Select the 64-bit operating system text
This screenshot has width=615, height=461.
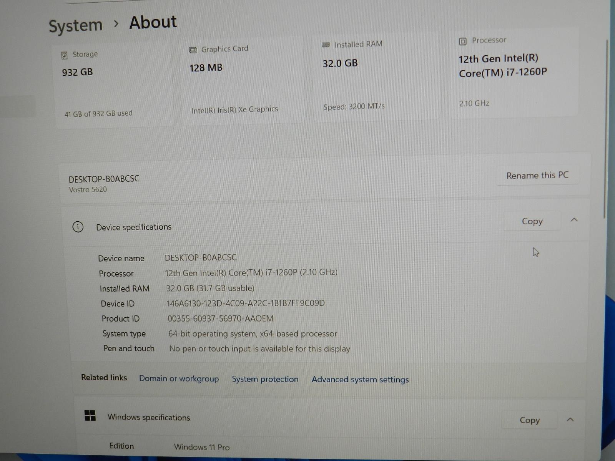coord(253,333)
